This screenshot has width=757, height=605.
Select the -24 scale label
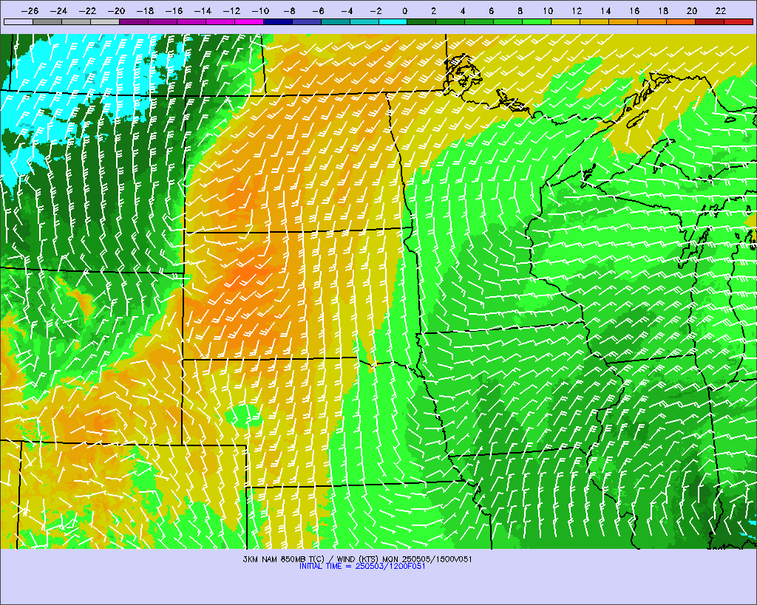tap(58, 10)
